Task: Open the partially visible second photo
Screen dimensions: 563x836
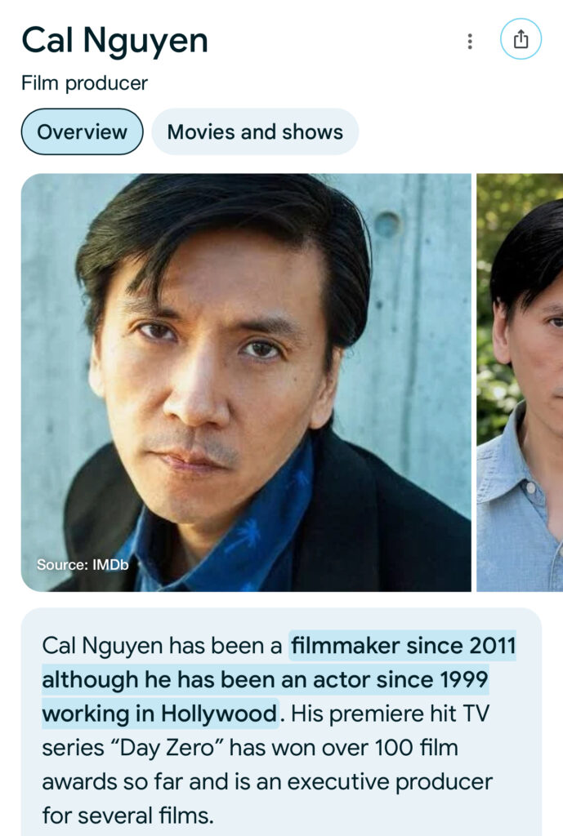Action: (x=520, y=382)
